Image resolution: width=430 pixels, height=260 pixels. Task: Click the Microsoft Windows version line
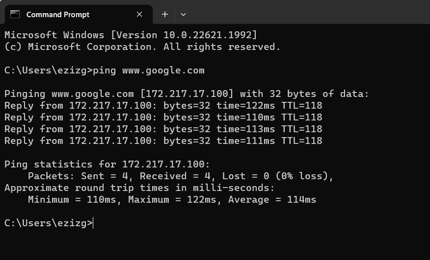tap(130, 35)
